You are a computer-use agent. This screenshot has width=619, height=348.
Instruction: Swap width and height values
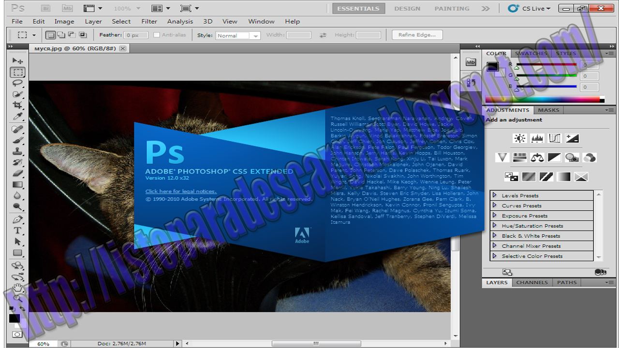[x=323, y=35]
